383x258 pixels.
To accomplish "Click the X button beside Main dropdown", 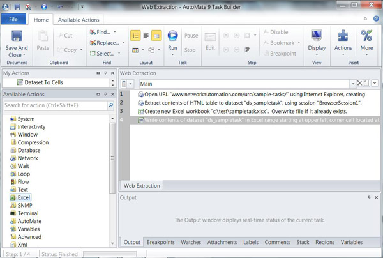I will tap(359, 83).
